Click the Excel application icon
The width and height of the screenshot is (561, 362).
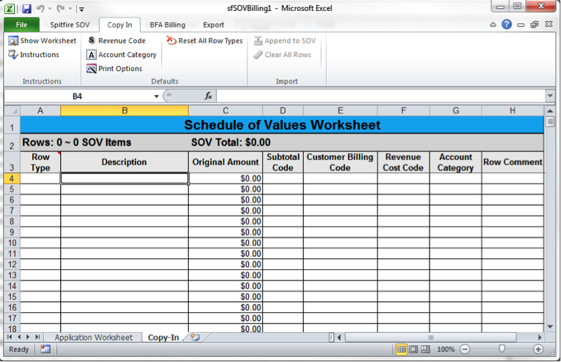point(10,9)
